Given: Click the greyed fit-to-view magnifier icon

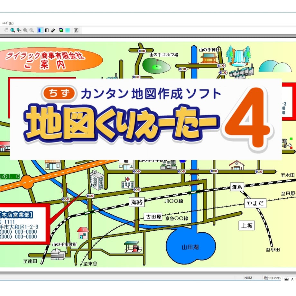Looking at the screenshot, I should tap(32, 30).
